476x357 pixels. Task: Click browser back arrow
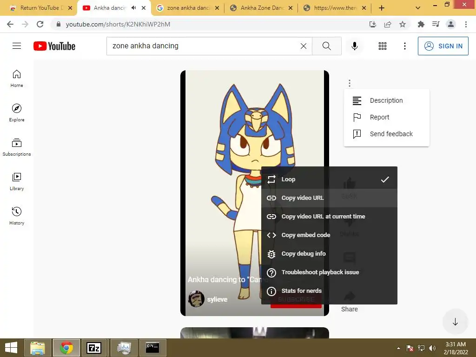(10, 24)
